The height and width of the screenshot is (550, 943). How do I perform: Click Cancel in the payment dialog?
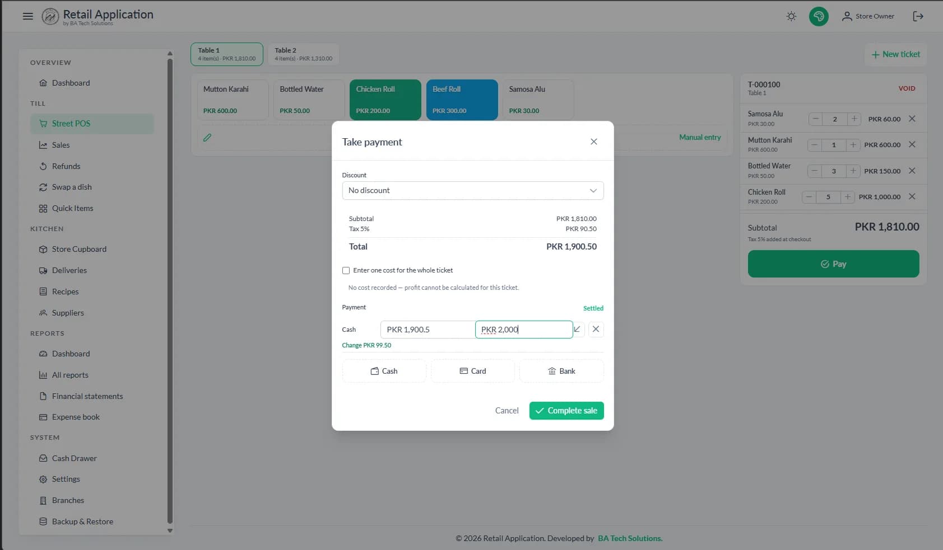click(507, 411)
